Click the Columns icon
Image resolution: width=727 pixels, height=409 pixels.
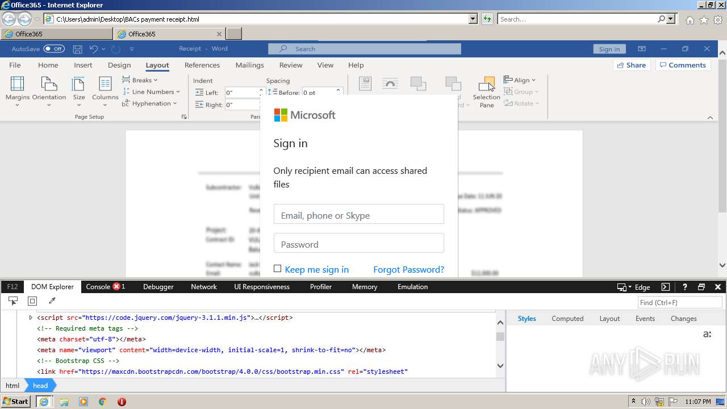coord(105,91)
